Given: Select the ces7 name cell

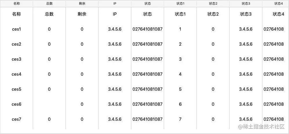Looking at the screenshot, I should (17, 119).
